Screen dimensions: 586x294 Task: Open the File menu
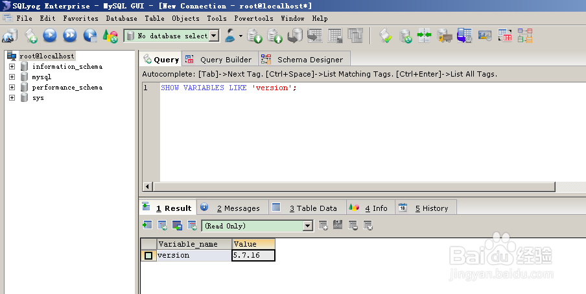tap(24, 18)
